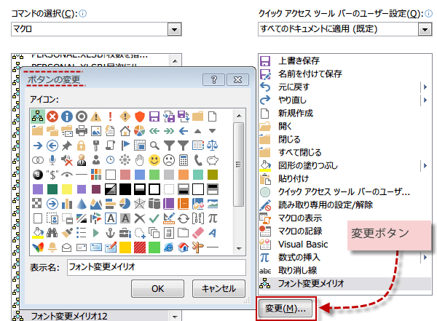Expand the 元に戻す submenu arrow
Viewport: 437px width, 321px height.
pos(425,87)
